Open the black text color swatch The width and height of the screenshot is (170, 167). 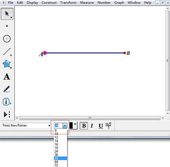(x=73, y=125)
